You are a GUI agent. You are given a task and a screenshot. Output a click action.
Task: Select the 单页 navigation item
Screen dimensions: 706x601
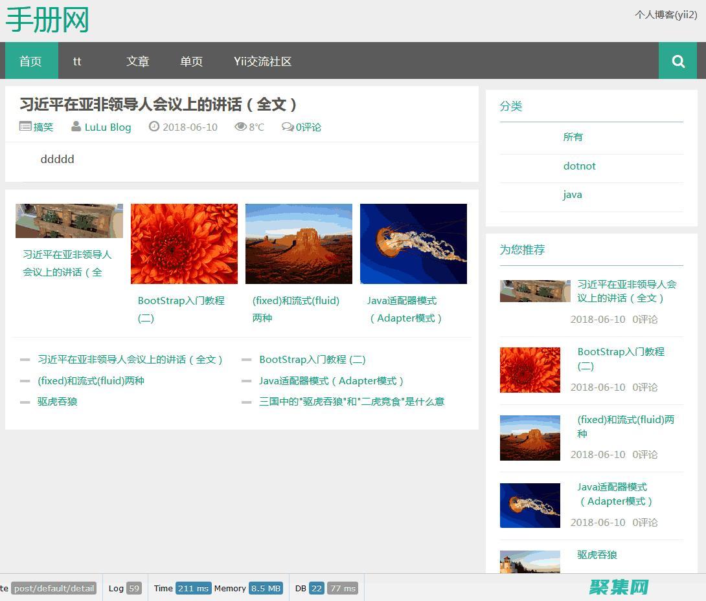pos(191,61)
